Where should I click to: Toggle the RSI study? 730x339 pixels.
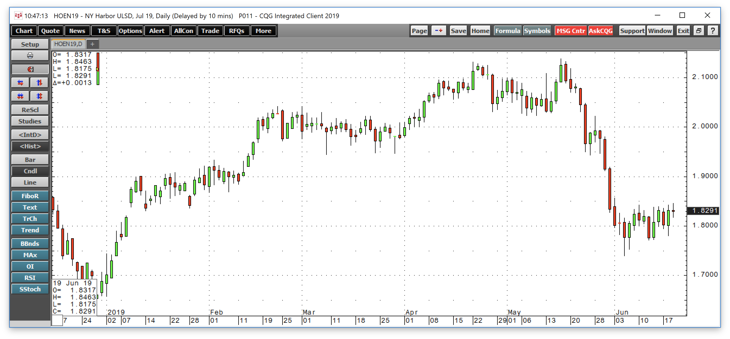[x=30, y=278]
